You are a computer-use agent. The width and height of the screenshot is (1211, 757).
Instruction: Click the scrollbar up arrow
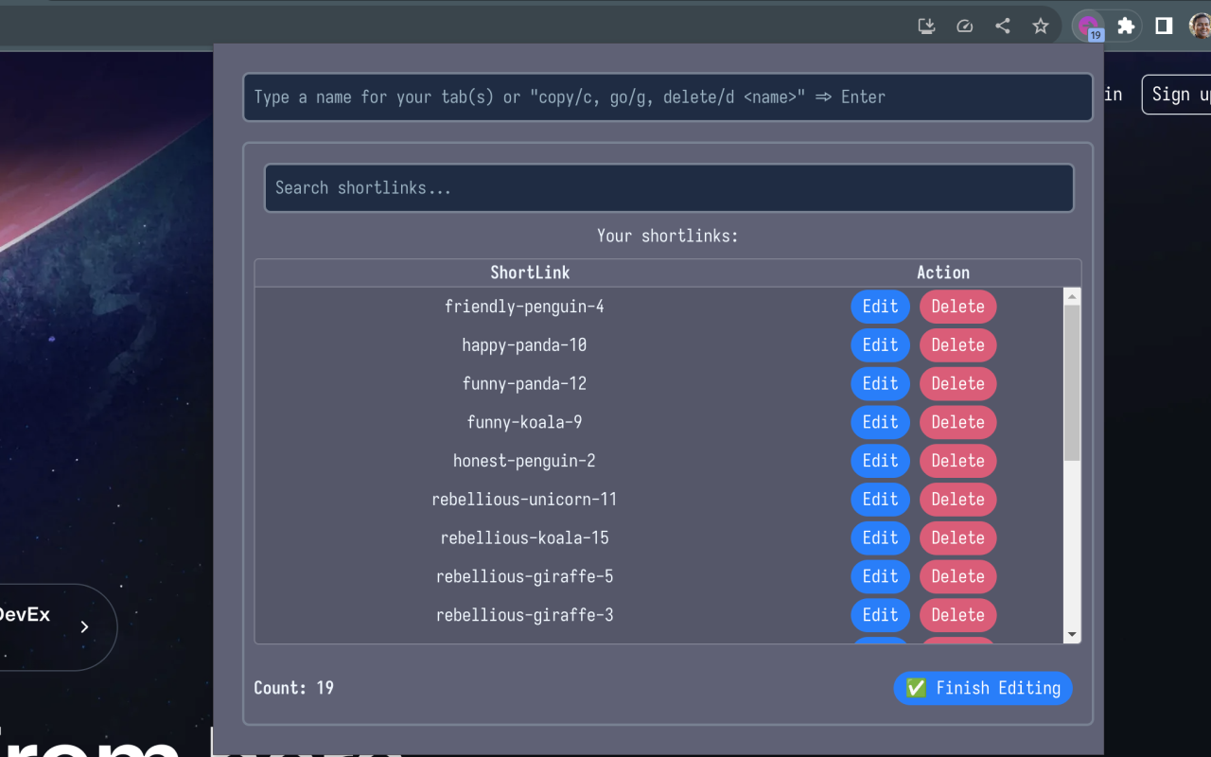[x=1072, y=296]
